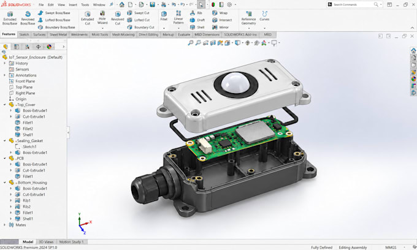The width and height of the screenshot is (417, 250).
Task: Use the Wrap feature tool
Action: point(220,13)
